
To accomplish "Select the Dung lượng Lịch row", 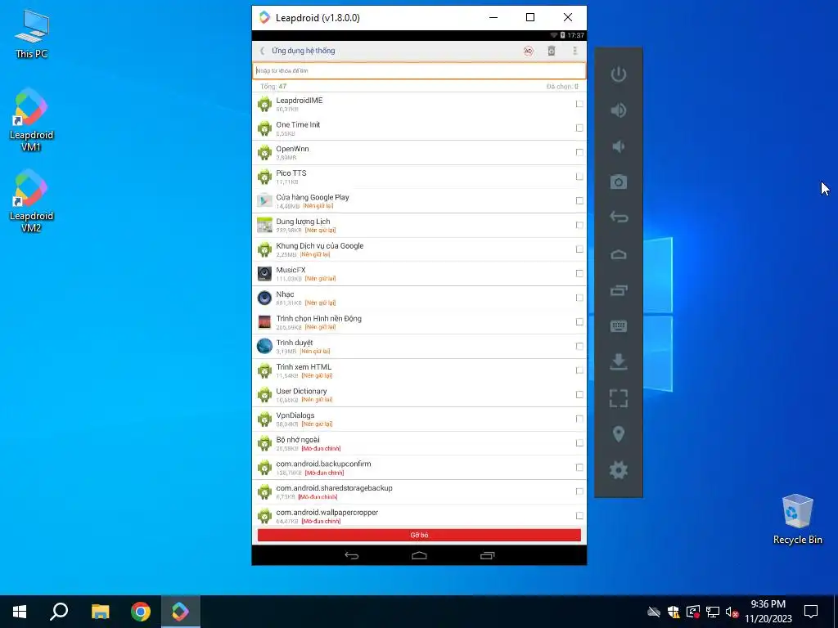I will [x=419, y=225].
